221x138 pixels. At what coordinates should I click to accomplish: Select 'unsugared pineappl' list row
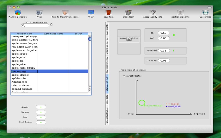pyautogui.click(x=49, y=36)
